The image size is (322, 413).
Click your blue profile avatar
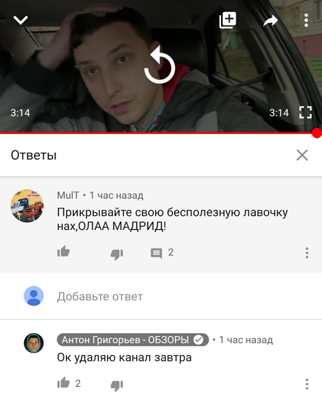pos(34,296)
